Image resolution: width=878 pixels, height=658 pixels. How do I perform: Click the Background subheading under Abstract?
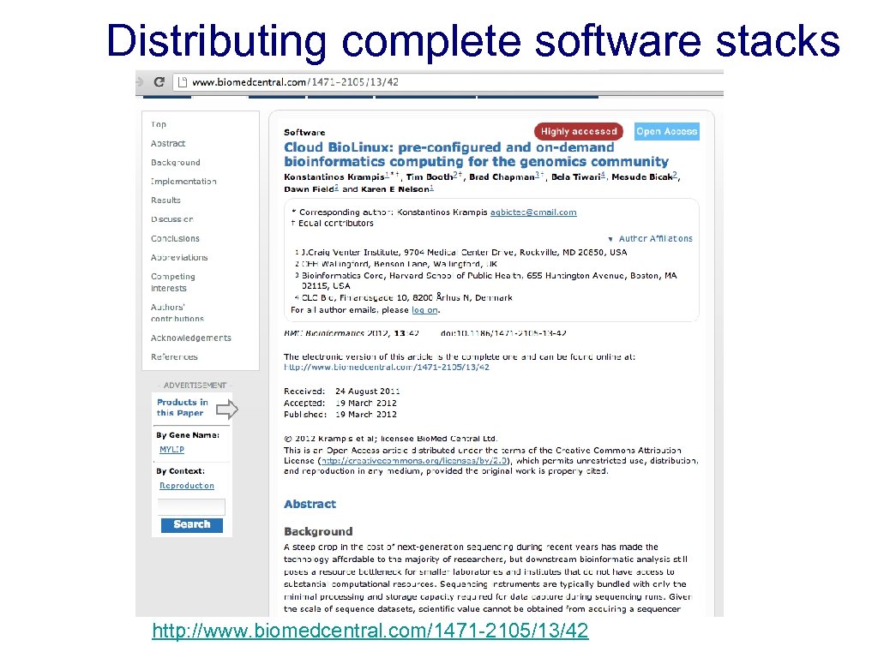318,531
